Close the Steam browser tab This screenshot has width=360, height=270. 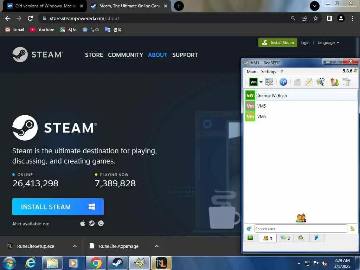tap(166, 6)
